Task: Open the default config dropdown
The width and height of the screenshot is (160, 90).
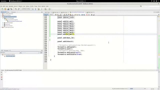Action: (x=33, y=9)
